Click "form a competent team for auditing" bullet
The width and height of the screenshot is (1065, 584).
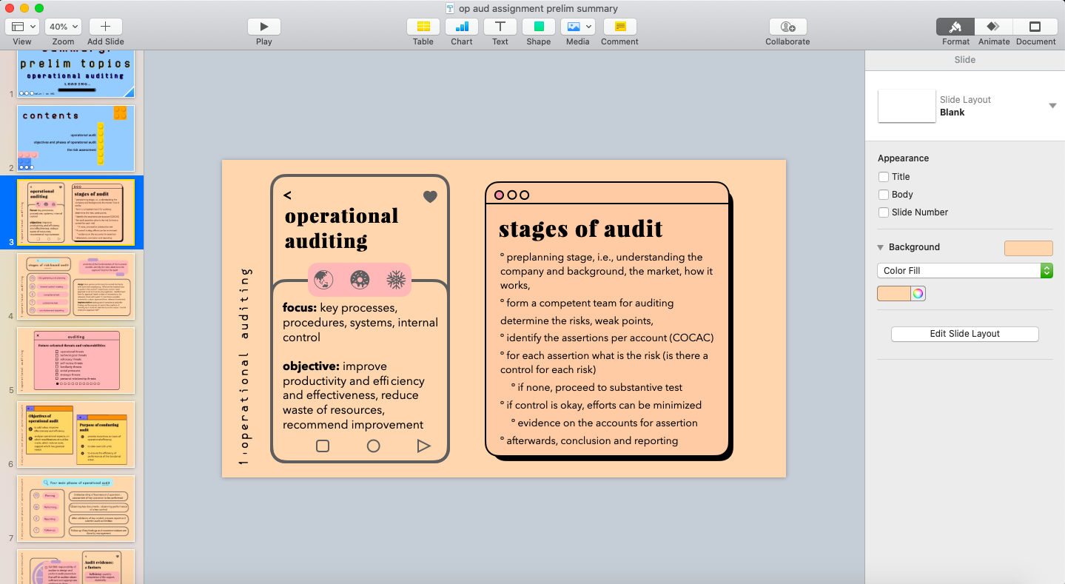pyautogui.click(x=587, y=303)
